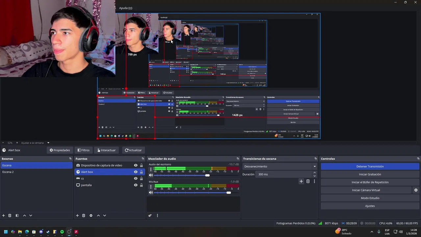Undock the Transiciones de escena panel
Screen dimensions: 421x237
[x=315, y=159]
